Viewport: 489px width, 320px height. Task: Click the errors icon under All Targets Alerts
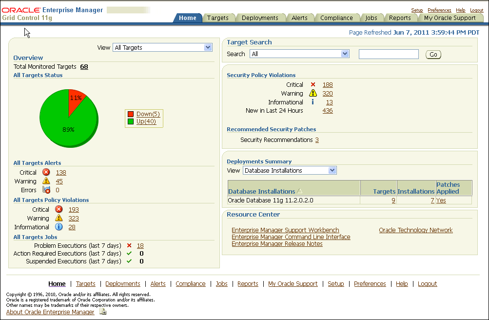(x=46, y=190)
